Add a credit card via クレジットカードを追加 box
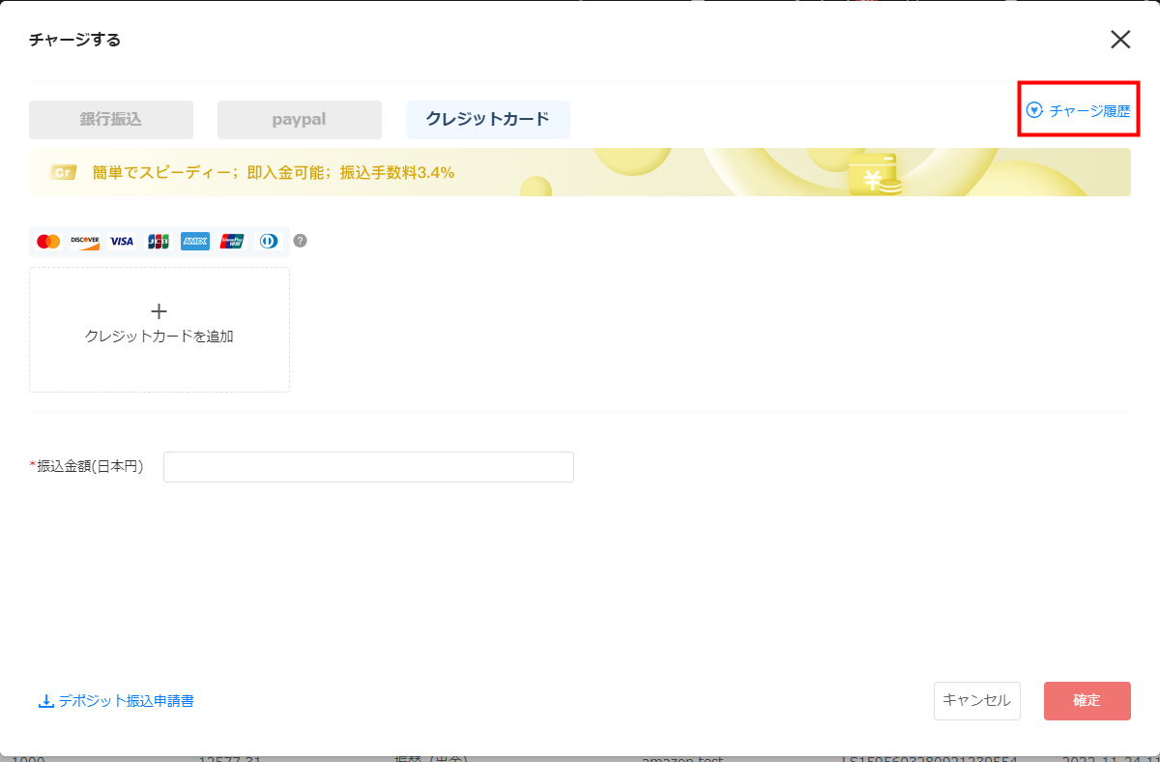The height and width of the screenshot is (762, 1160). [x=159, y=330]
